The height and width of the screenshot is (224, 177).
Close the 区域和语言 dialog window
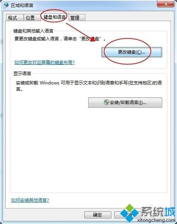point(166,4)
